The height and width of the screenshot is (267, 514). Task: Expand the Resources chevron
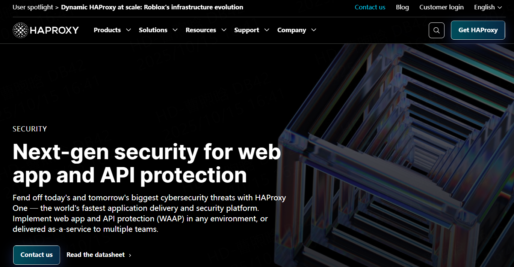pyautogui.click(x=224, y=30)
